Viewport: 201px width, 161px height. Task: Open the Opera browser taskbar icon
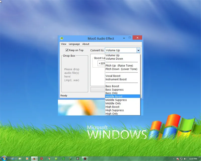pos(42,159)
